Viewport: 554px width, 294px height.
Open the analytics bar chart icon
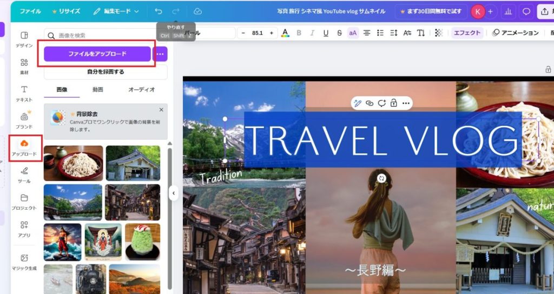click(508, 11)
